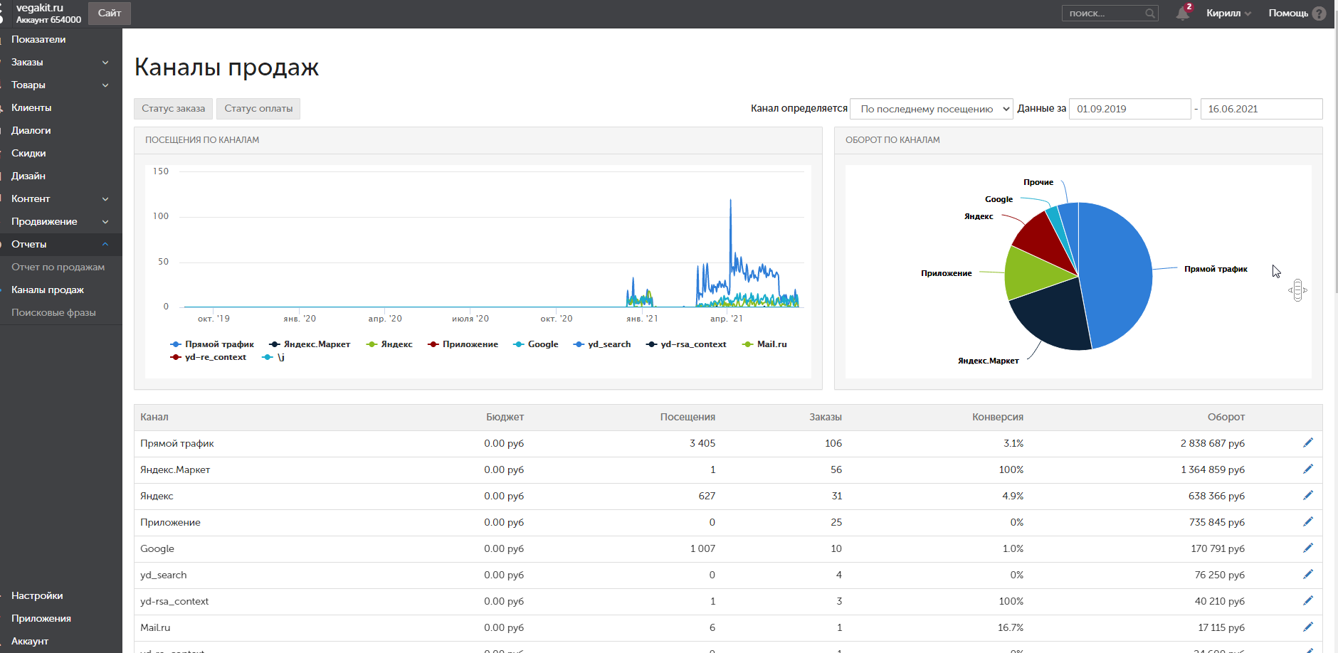Open Отчет по продажам report

[x=58, y=267]
